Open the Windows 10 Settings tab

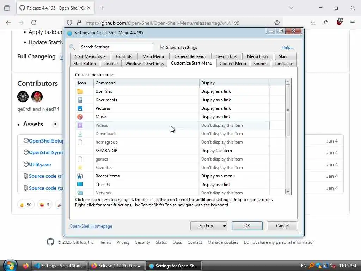[144, 64]
